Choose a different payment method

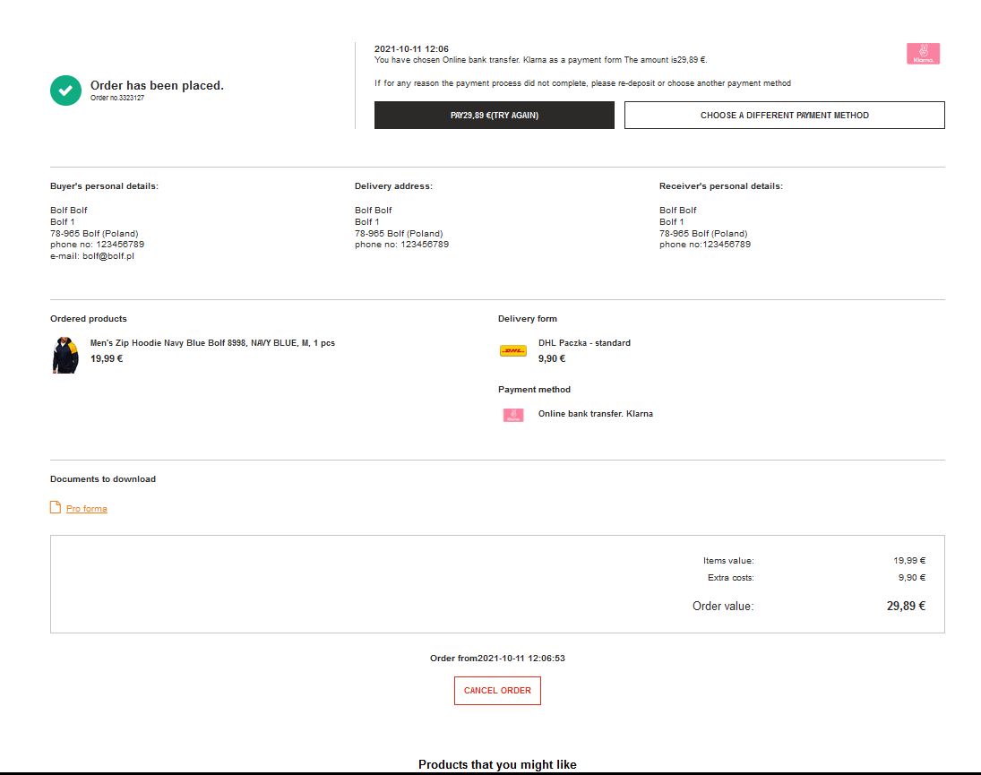pos(784,116)
